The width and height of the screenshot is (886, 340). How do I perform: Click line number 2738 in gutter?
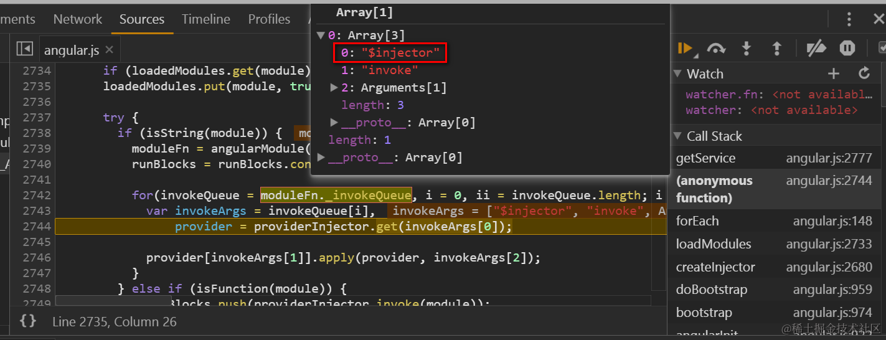37,133
